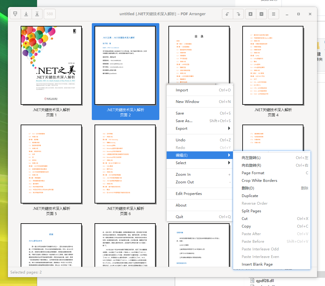Select 向左旋转(L) in submenu
The height and width of the screenshot is (286, 325).
272,158
